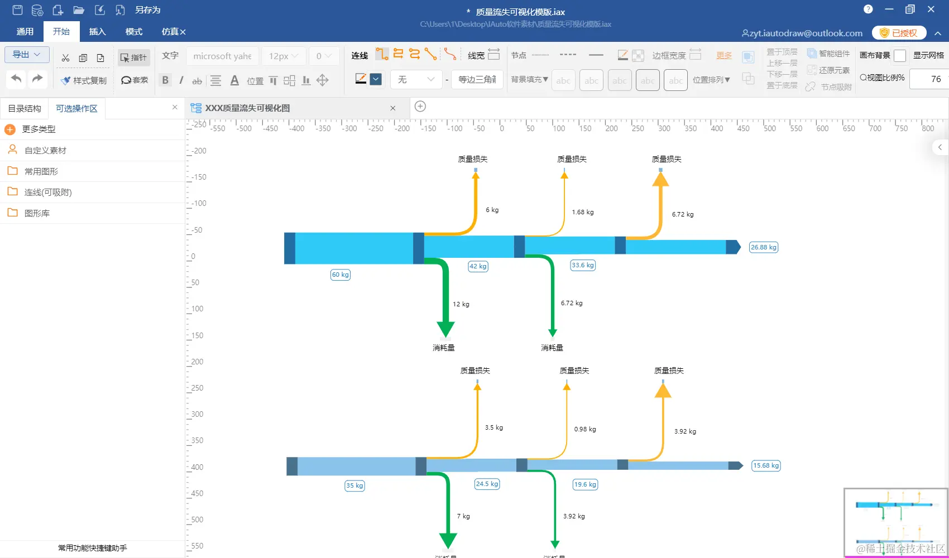Click the paste clipboard icon
This screenshot has height=558, width=949.
coord(100,58)
